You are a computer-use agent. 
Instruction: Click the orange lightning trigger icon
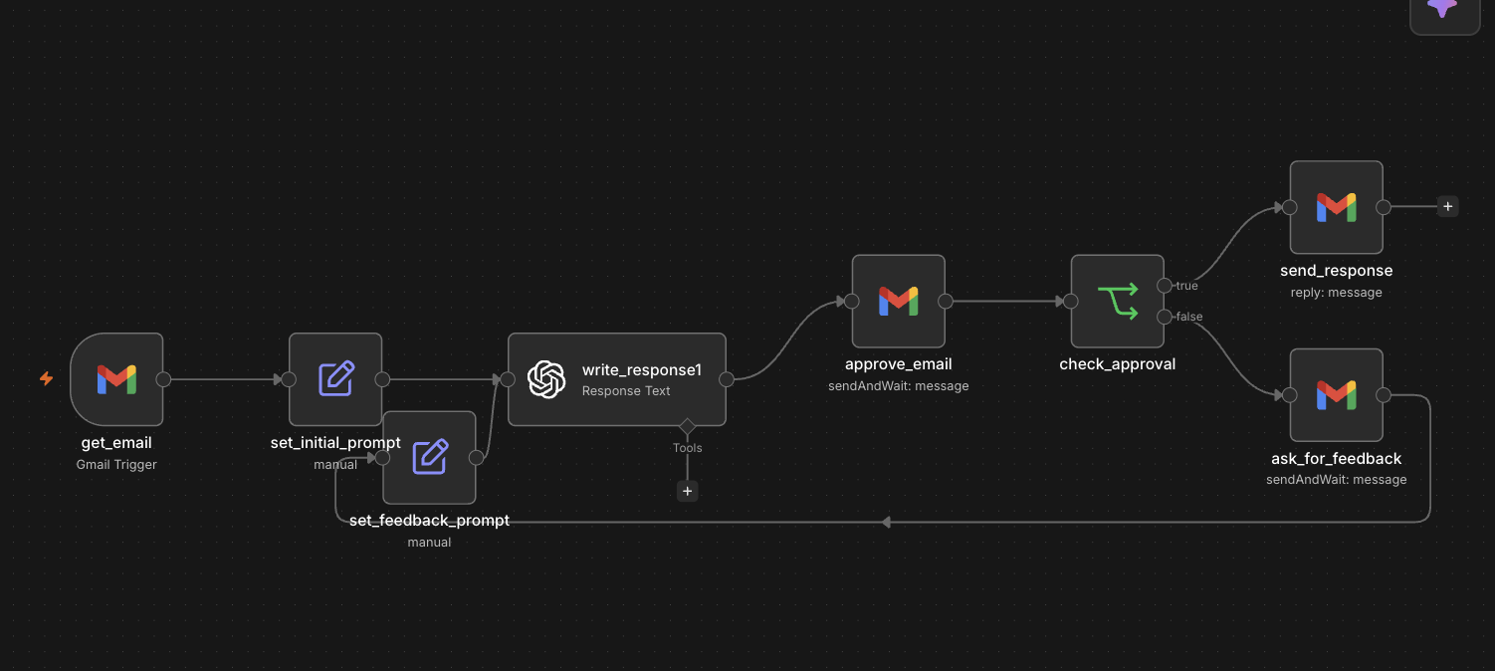pos(46,378)
